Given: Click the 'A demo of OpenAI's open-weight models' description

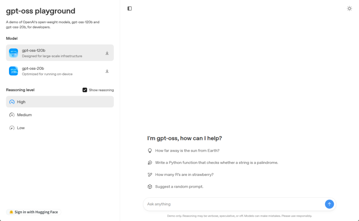Looking at the screenshot, I should click(x=53, y=25).
